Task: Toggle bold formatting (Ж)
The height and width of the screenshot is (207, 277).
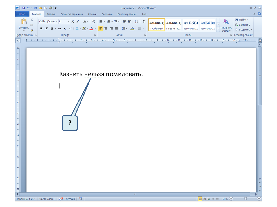Action: point(41,28)
